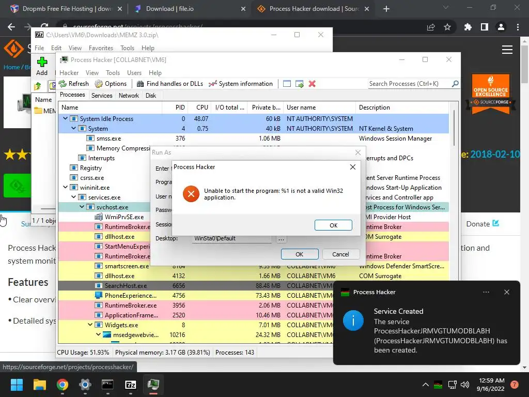Open the Tools menu in Process Hacker
This screenshot has height=397, width=529.
tap(113, 73)
